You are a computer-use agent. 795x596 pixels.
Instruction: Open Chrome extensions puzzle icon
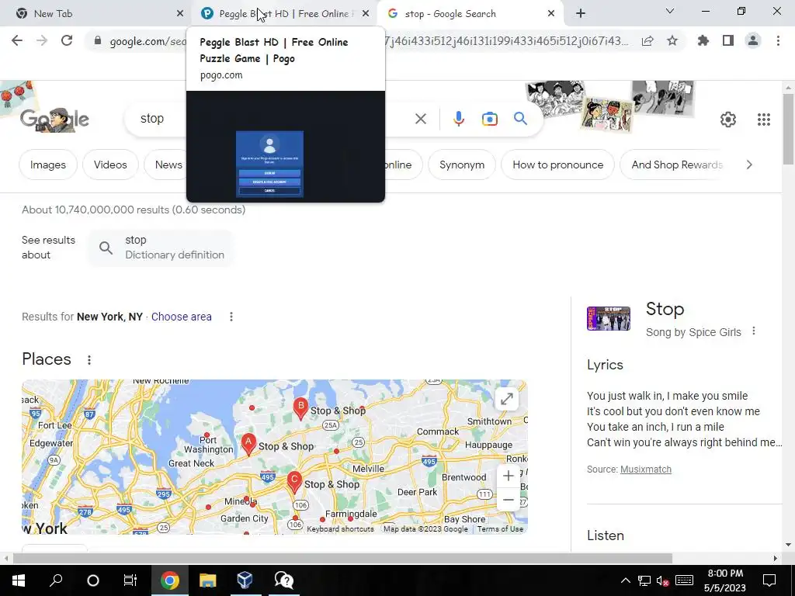[x=703, y=40]
